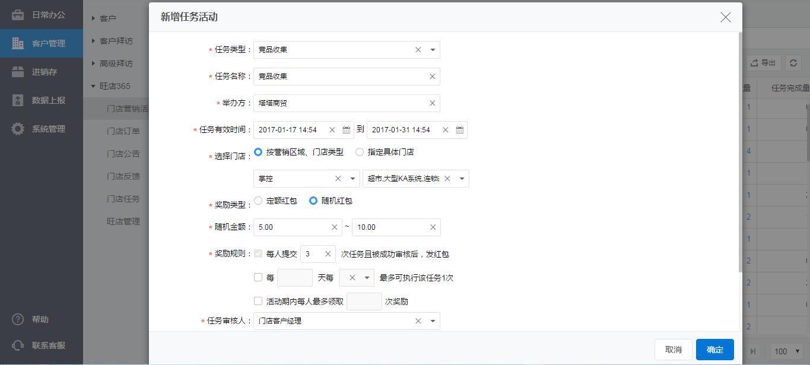Viewport: 810px width, 365px height.
Task: Expand the 掌控 marketing region dropdown
Action: [x=352, y=179]
